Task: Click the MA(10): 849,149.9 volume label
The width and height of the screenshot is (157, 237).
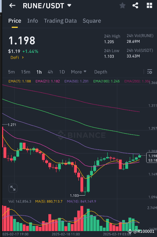Action: pos(81,202)
